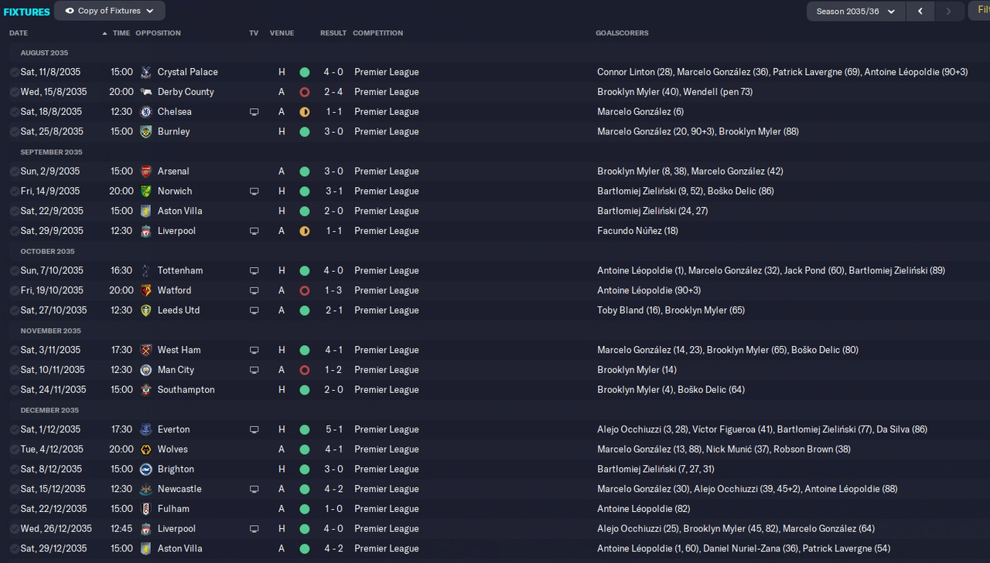
Task: Sort by the Goalscorers column header
Action: 622,33
